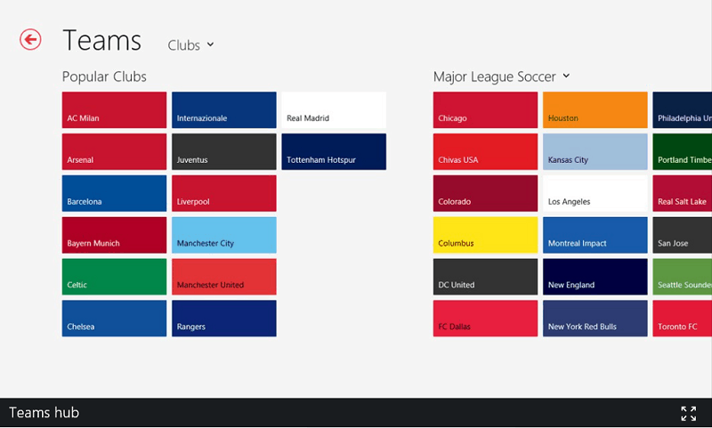Select the Tottenham Hotspur tile

point(334,151)
